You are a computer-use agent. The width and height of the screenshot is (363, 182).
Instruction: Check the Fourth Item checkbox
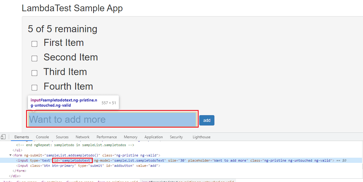tap(34, 88)
